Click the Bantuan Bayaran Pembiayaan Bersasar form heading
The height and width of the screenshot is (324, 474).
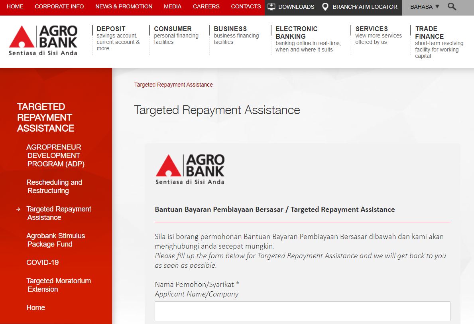(275, 209)
